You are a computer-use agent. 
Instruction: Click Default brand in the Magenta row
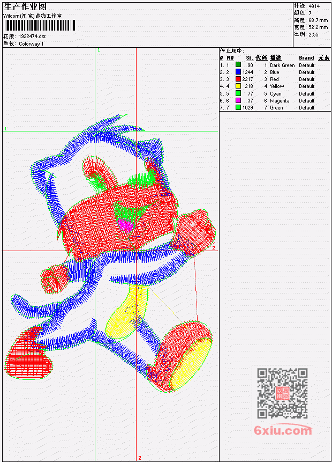pyautogui.click(x=307, y=101)
